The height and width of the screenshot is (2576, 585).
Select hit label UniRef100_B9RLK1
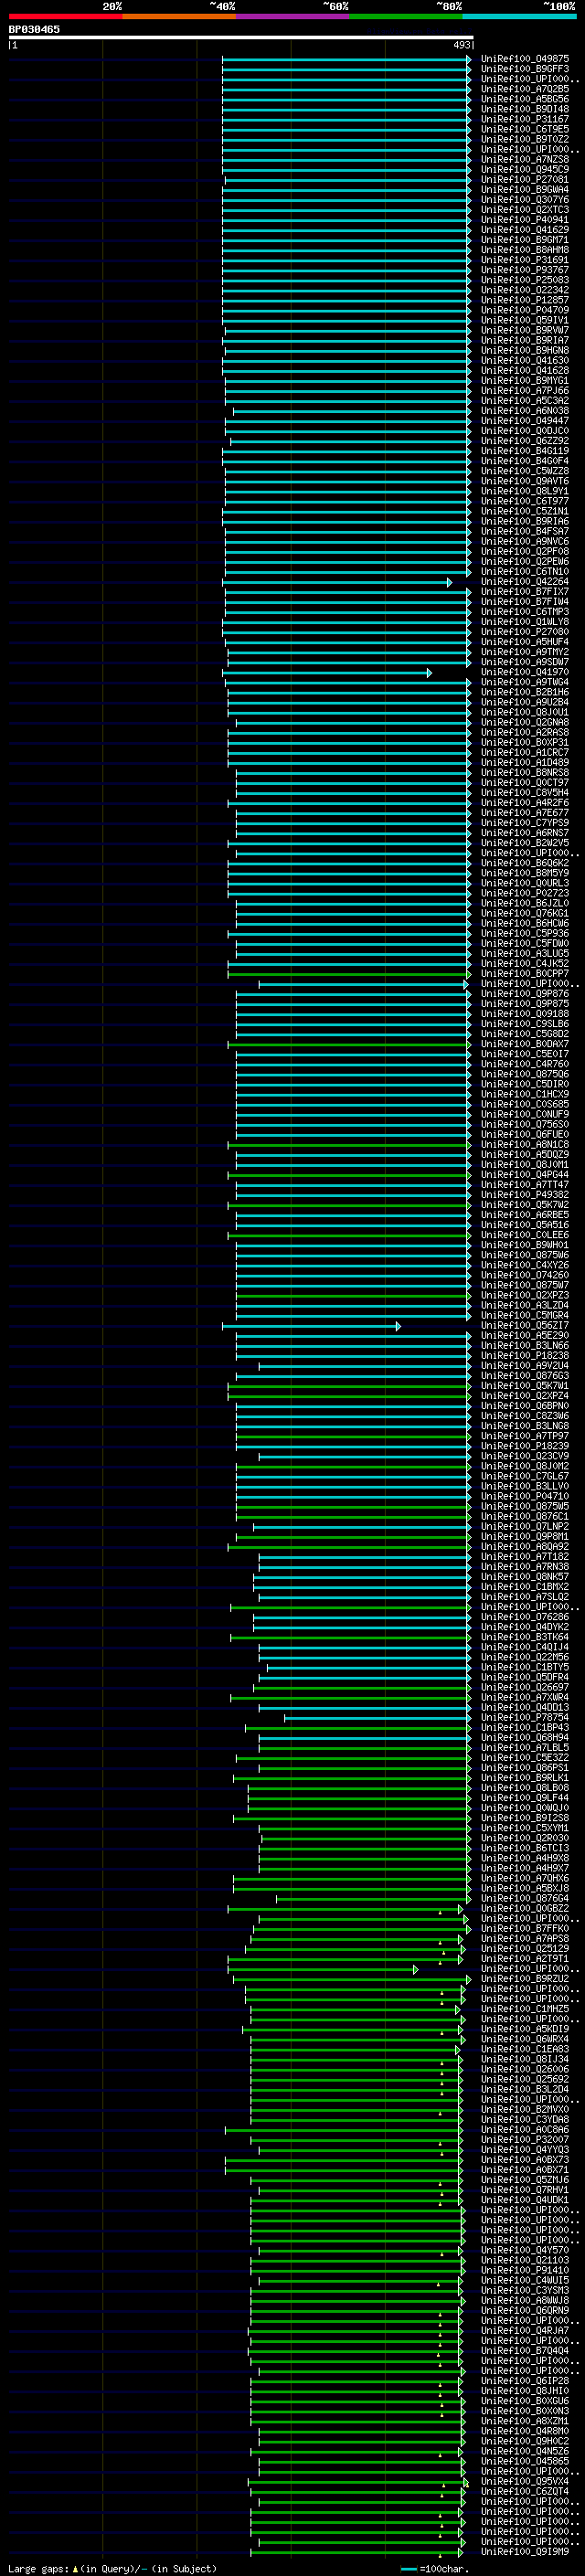pos(524,1778)
